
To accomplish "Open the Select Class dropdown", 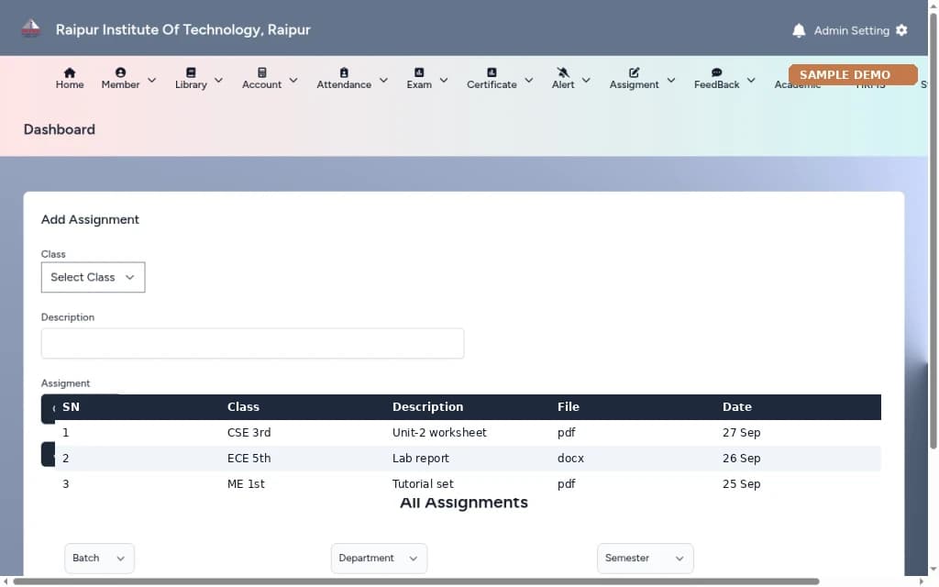I will tap(93, 277).
